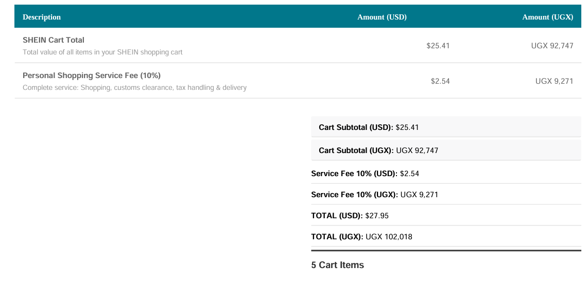Select Personal Shopping Service Fee (10%) title
This screenshot has width=588, height=285.
pos(92,75)
